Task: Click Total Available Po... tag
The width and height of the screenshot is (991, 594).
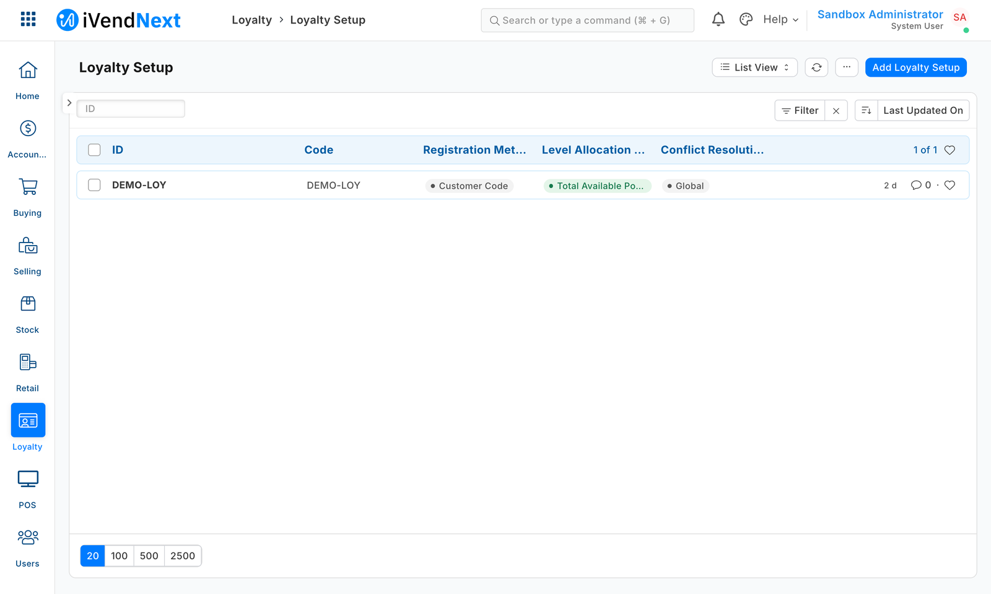Action: coord(597,186)
